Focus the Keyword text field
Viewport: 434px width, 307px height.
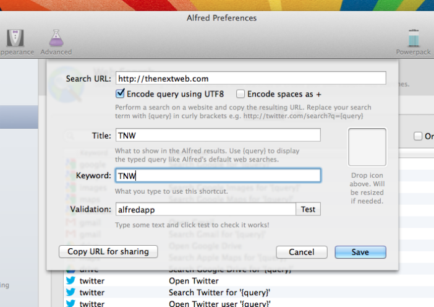click(218, 175)
